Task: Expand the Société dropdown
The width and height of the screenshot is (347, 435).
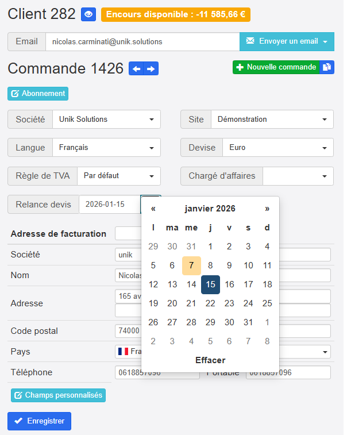Action: pyautogui.click(x=106, y=120)
